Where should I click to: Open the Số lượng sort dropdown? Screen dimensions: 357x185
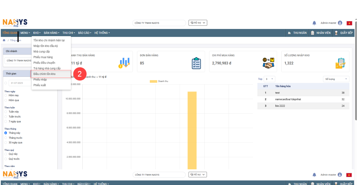click(336, 79)
